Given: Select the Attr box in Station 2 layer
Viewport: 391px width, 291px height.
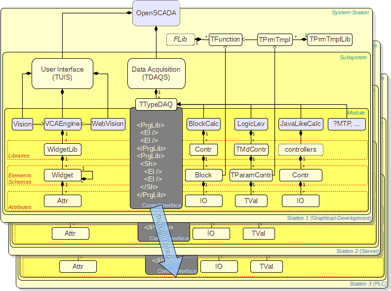Looking at the screenshot, I should 70,234.
